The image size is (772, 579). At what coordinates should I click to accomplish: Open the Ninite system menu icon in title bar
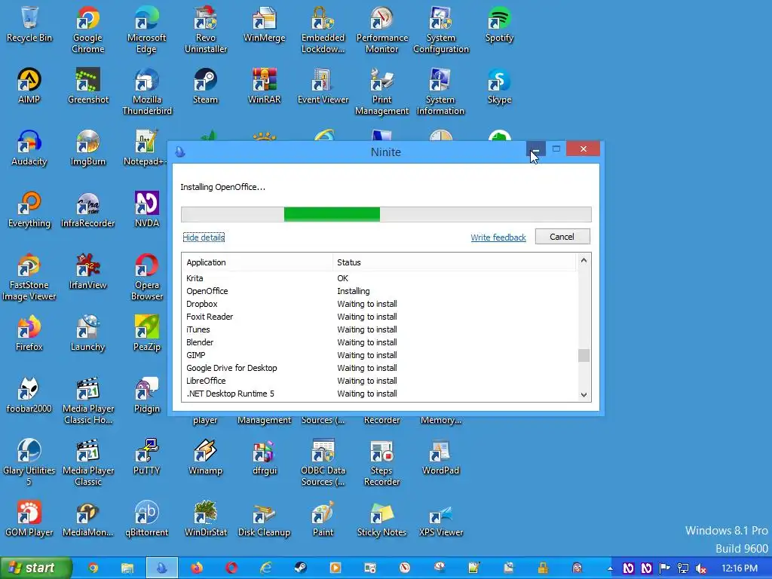180,152
